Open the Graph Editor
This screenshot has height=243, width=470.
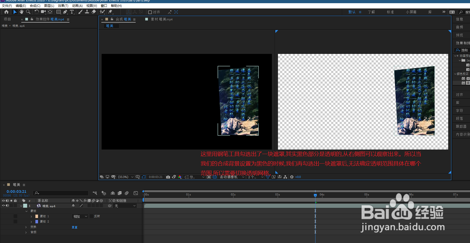tap(136, 193)
